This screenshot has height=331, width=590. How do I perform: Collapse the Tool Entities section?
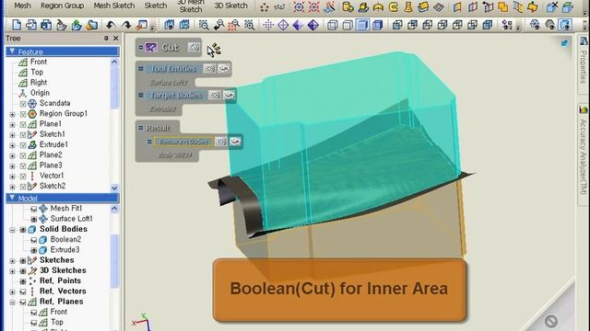(x=141, y=69)
